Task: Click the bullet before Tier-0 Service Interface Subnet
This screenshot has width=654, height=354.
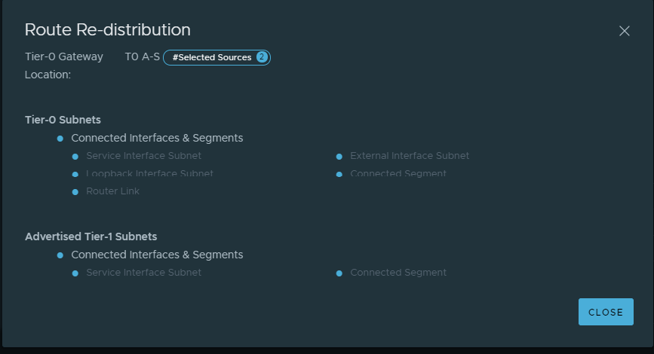Action: (x=75, y=157)
